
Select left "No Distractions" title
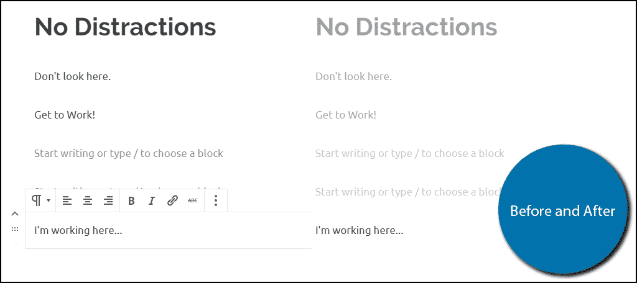pyautogui.click(x=125, y=27)
